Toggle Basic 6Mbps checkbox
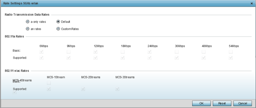 tap(42, 52)
